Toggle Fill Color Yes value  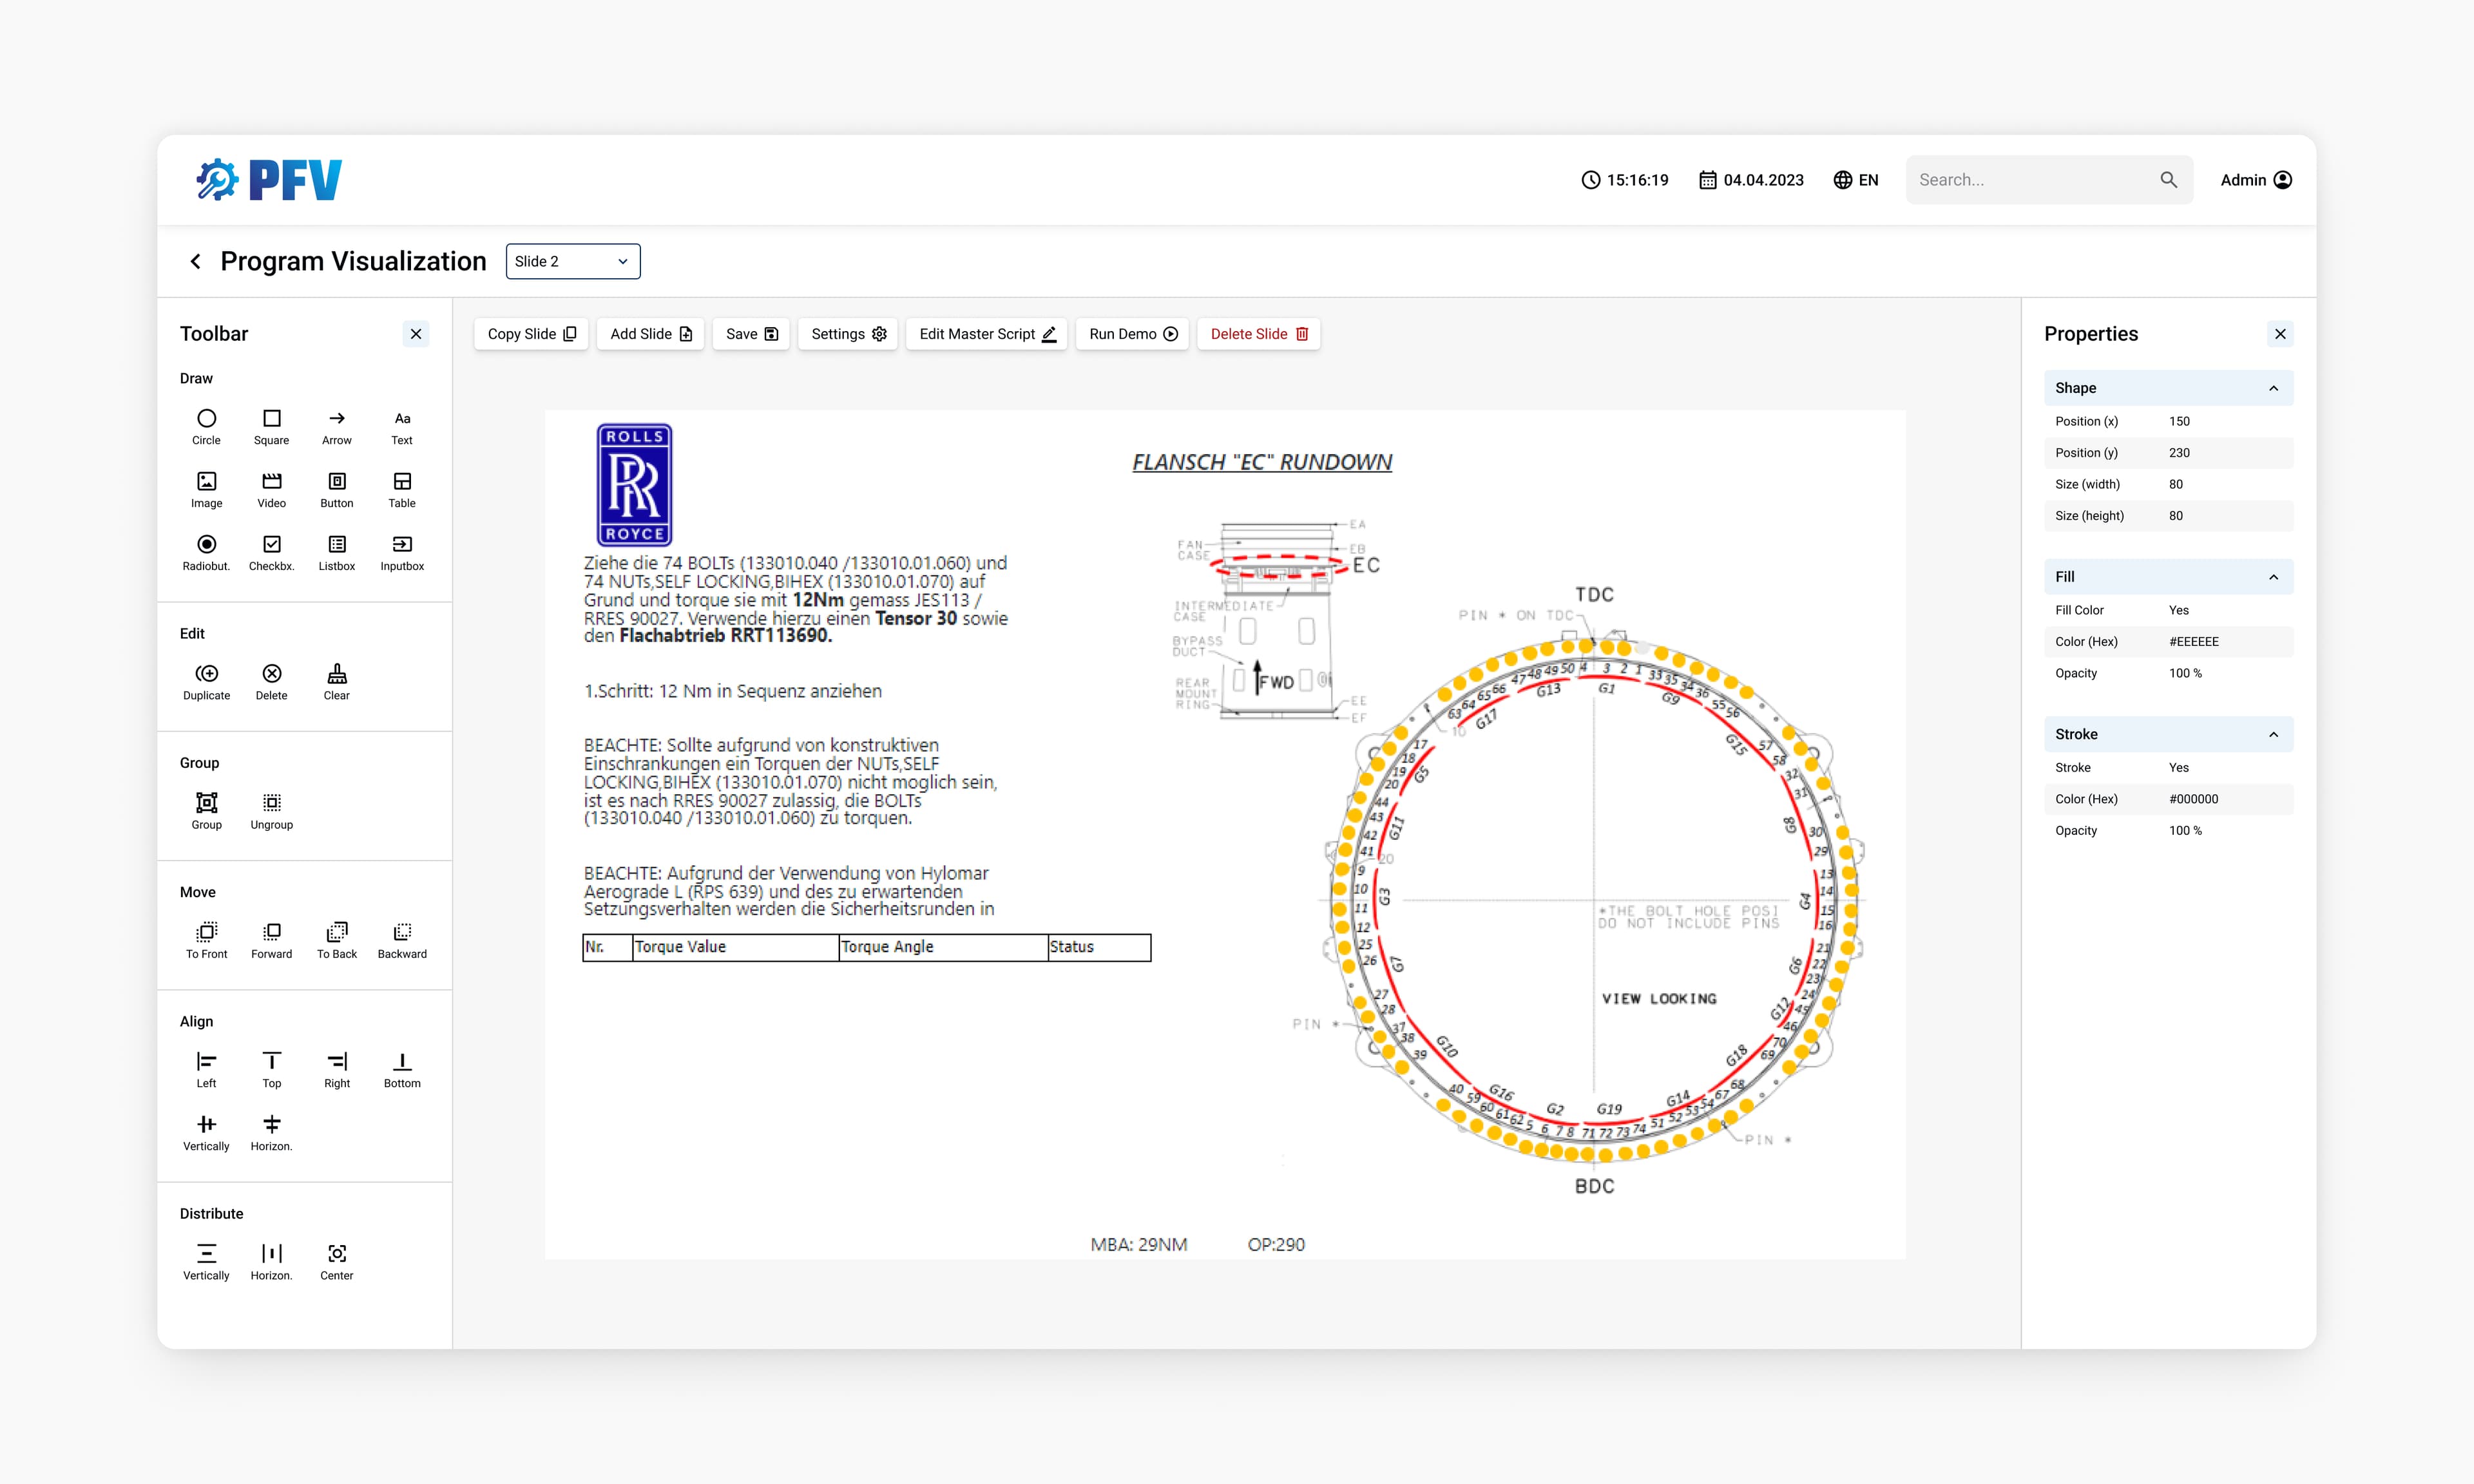click(x=2179, y=610)
